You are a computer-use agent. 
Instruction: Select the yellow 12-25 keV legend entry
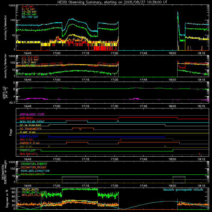(29, 12)
